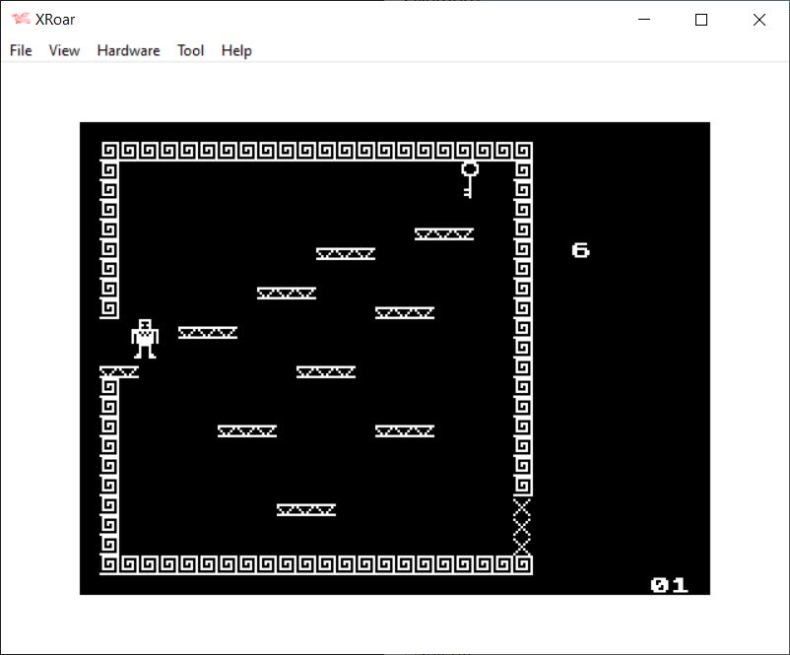Open the File menu

[x=21, y=50]
